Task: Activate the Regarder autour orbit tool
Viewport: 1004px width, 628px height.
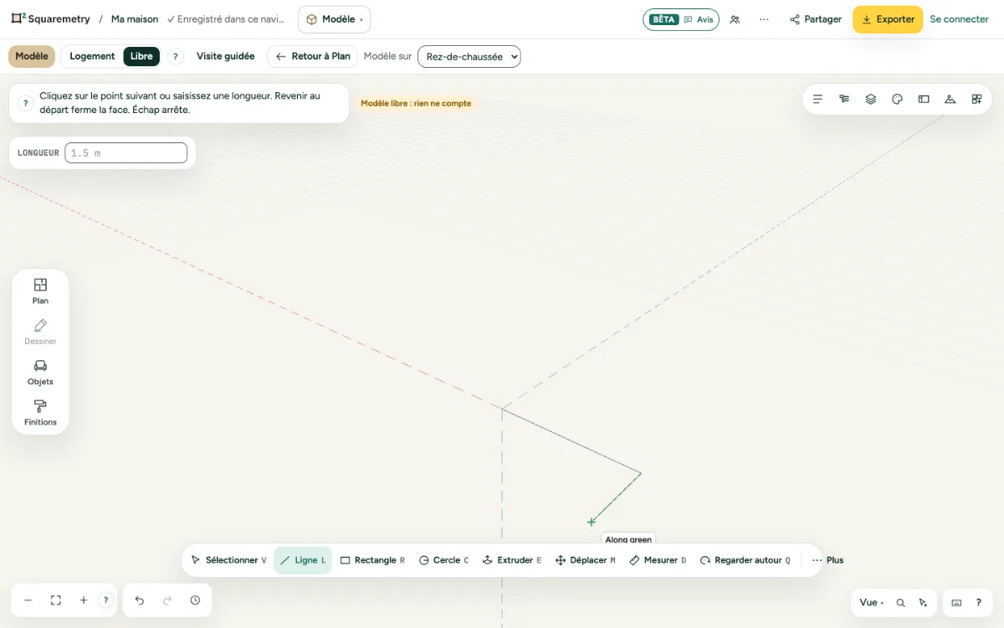Action: click(x=745, y=560)
